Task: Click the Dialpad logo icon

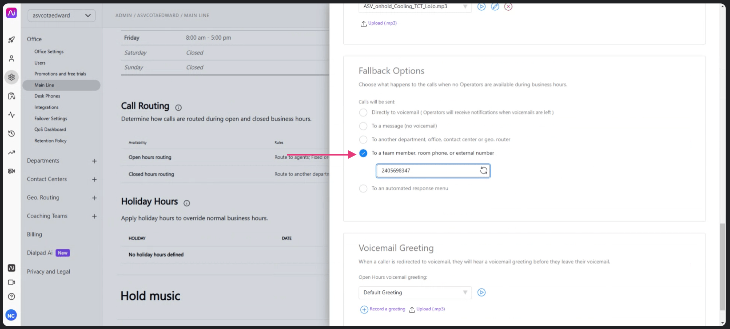Action: pyautogui.click(x=11, y=13)
